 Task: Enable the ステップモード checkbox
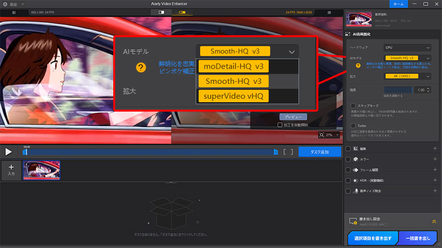[353, 106]
